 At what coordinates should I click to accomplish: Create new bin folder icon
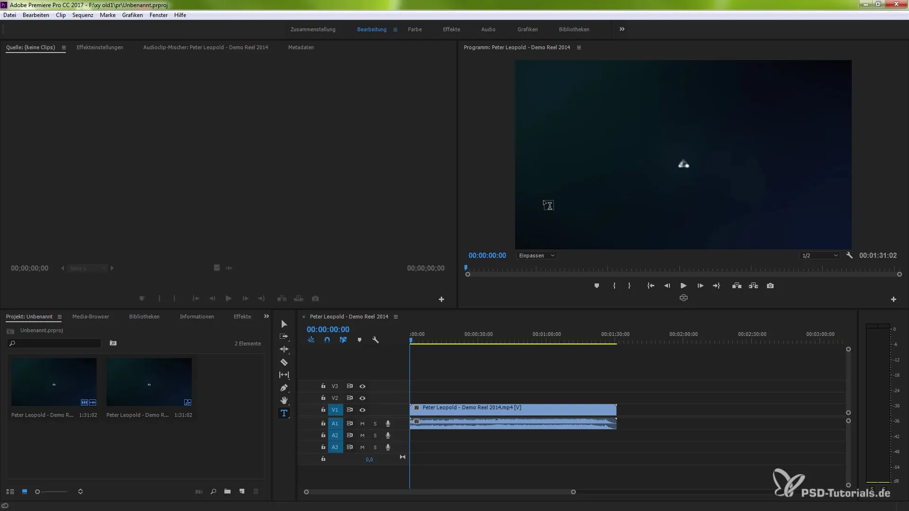tap(227, 492)
